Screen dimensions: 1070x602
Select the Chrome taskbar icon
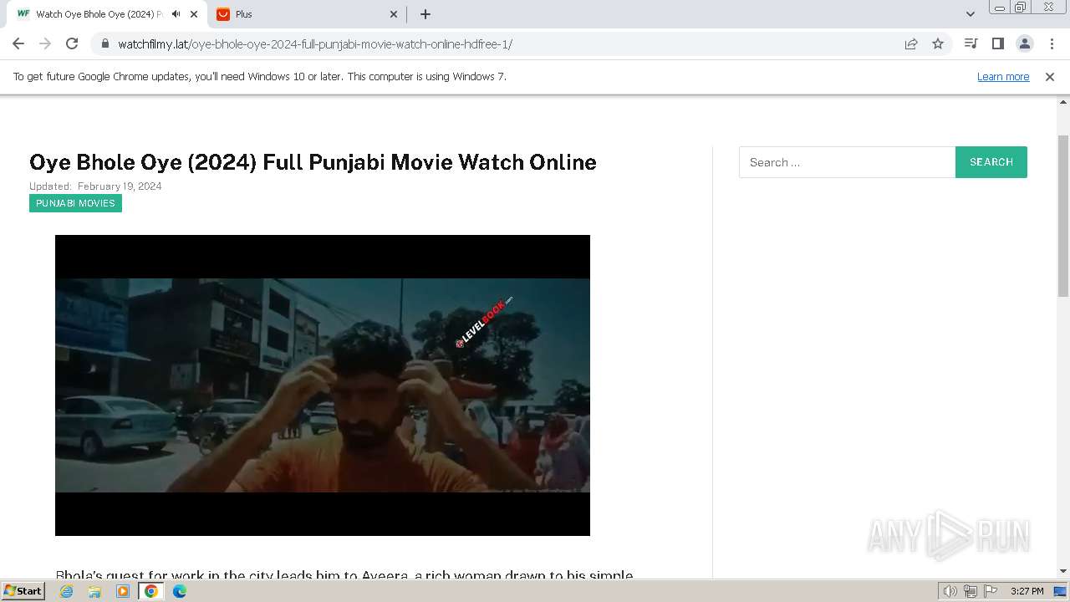click(x=151, y=591)
